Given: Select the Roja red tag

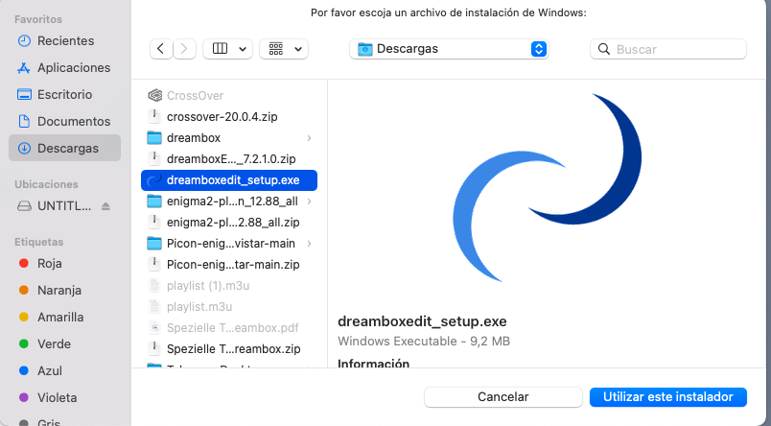Looking at the screenshot, I should pyautogui.click(x=50, y=264).
